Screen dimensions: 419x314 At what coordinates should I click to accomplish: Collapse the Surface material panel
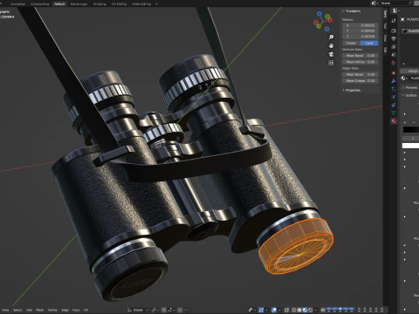[409, 95]
